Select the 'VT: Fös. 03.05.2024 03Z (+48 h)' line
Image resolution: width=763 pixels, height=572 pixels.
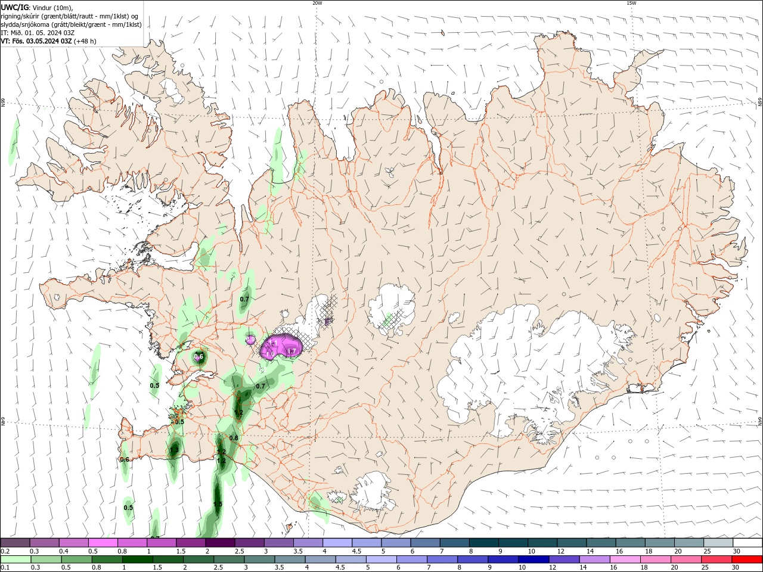(48, 41)
